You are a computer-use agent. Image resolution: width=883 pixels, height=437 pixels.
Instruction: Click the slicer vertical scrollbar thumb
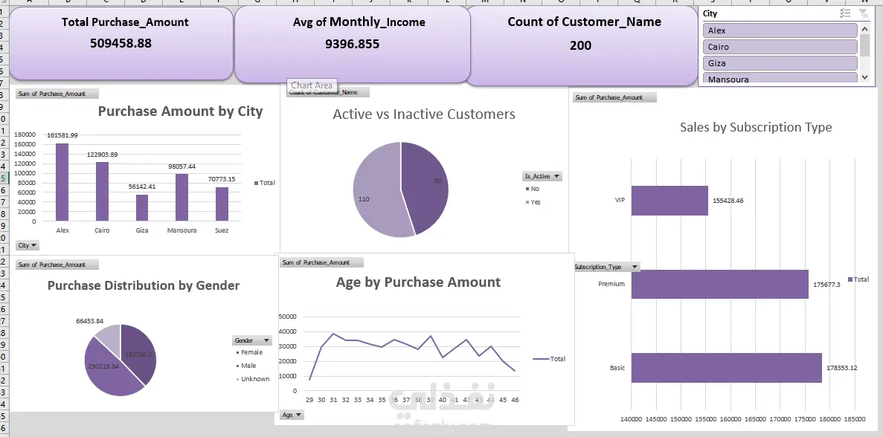865,45
